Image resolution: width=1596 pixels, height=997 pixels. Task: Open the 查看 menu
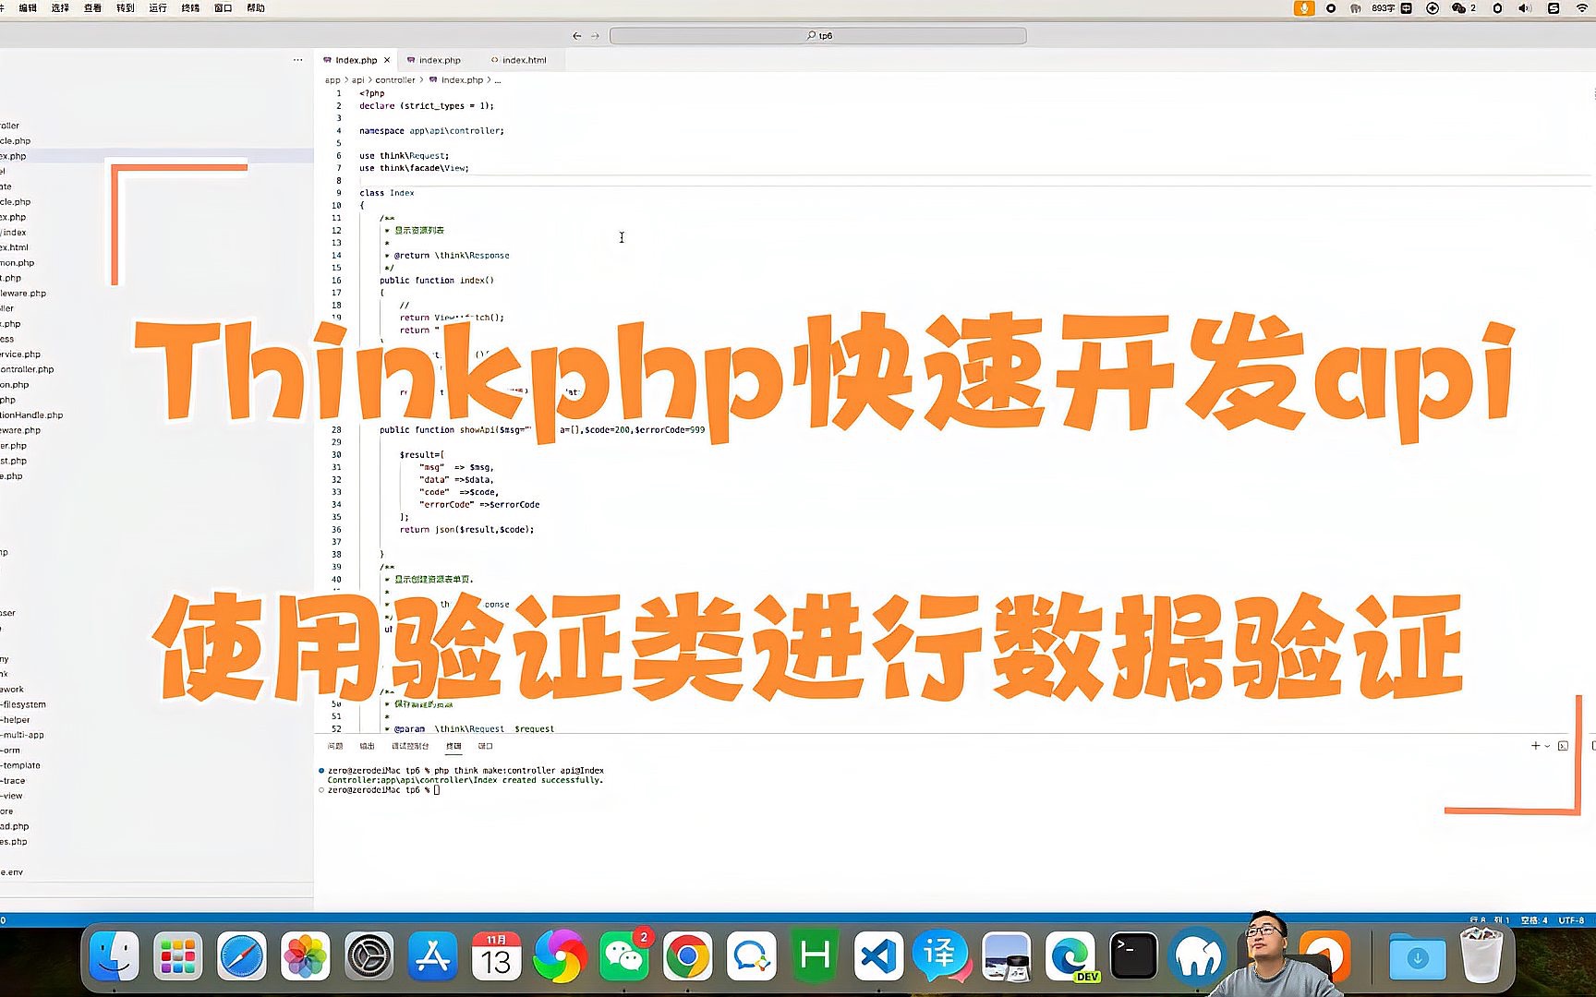(x=92, y=8)
